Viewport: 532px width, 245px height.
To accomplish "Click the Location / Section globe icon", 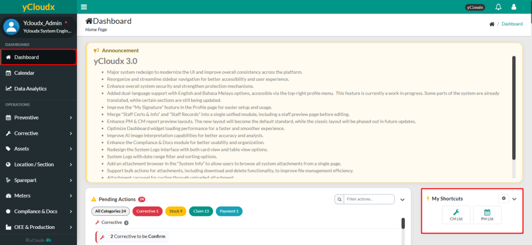I will 8,164.
